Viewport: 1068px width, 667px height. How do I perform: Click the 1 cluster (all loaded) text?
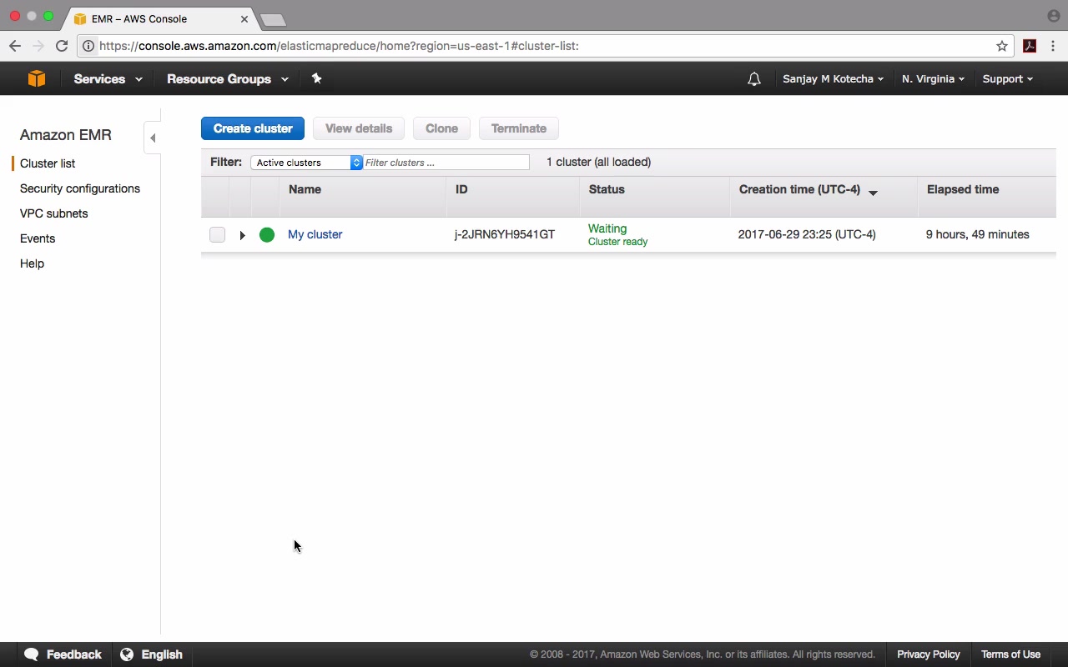pos(599,162)
